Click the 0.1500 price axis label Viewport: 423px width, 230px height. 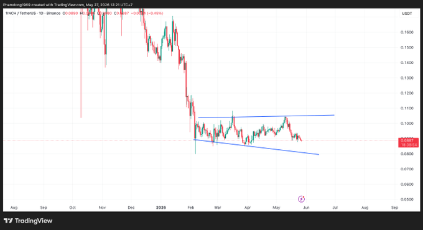click(x=407, y=47)
